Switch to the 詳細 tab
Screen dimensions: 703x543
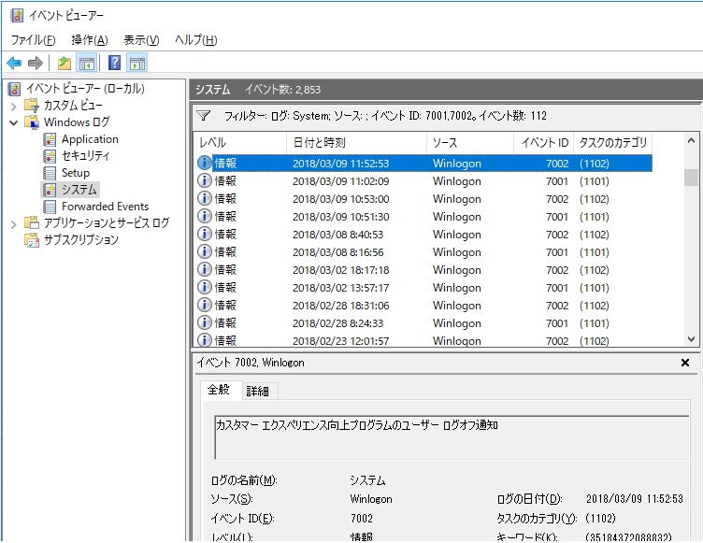pos(258,391)
